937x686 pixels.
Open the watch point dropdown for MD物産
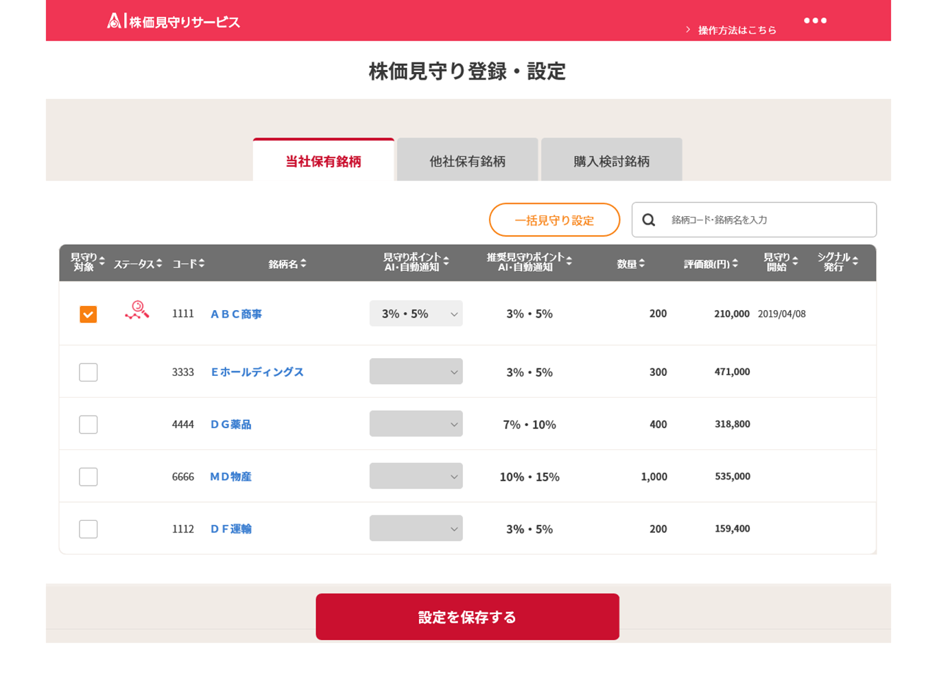click(x=416, y=476)
